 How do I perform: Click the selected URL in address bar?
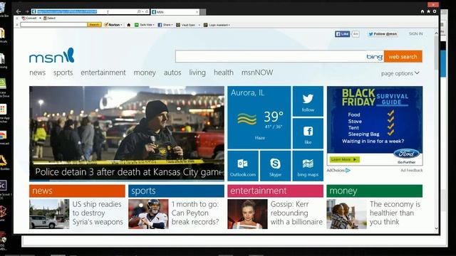tap(67, 11)
